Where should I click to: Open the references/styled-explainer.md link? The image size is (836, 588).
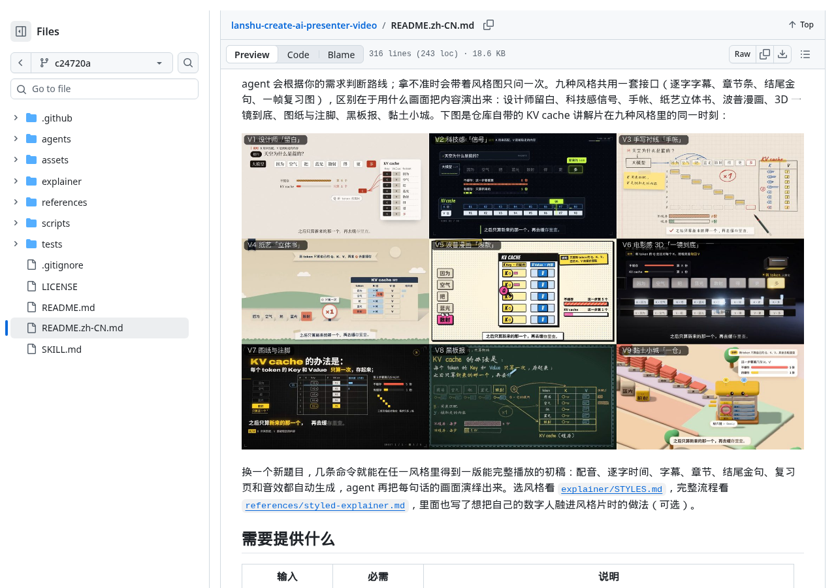click(325, 505)
